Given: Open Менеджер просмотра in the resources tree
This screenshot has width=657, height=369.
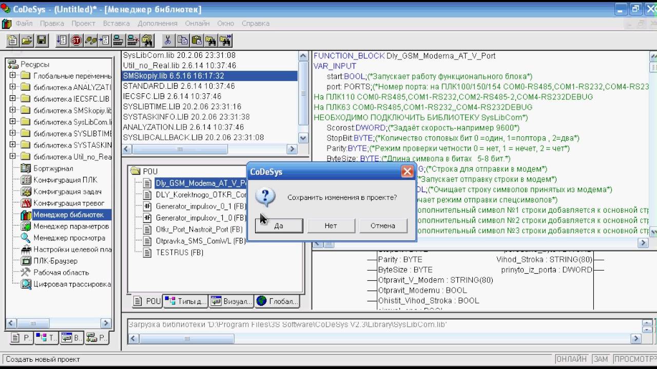Looking at the screenshot, I should (69, 238).
